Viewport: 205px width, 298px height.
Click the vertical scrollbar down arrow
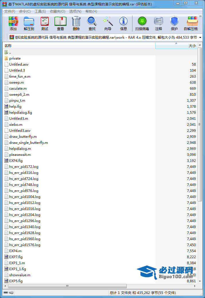(x=200, y=281)
